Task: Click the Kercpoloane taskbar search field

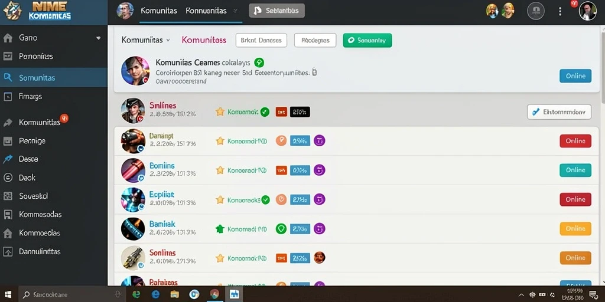Action: [70, 295]
